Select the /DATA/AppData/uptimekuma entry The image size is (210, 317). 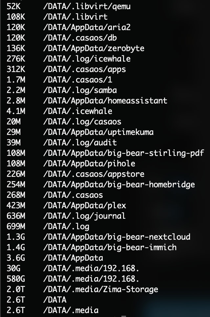click(98, 132)
